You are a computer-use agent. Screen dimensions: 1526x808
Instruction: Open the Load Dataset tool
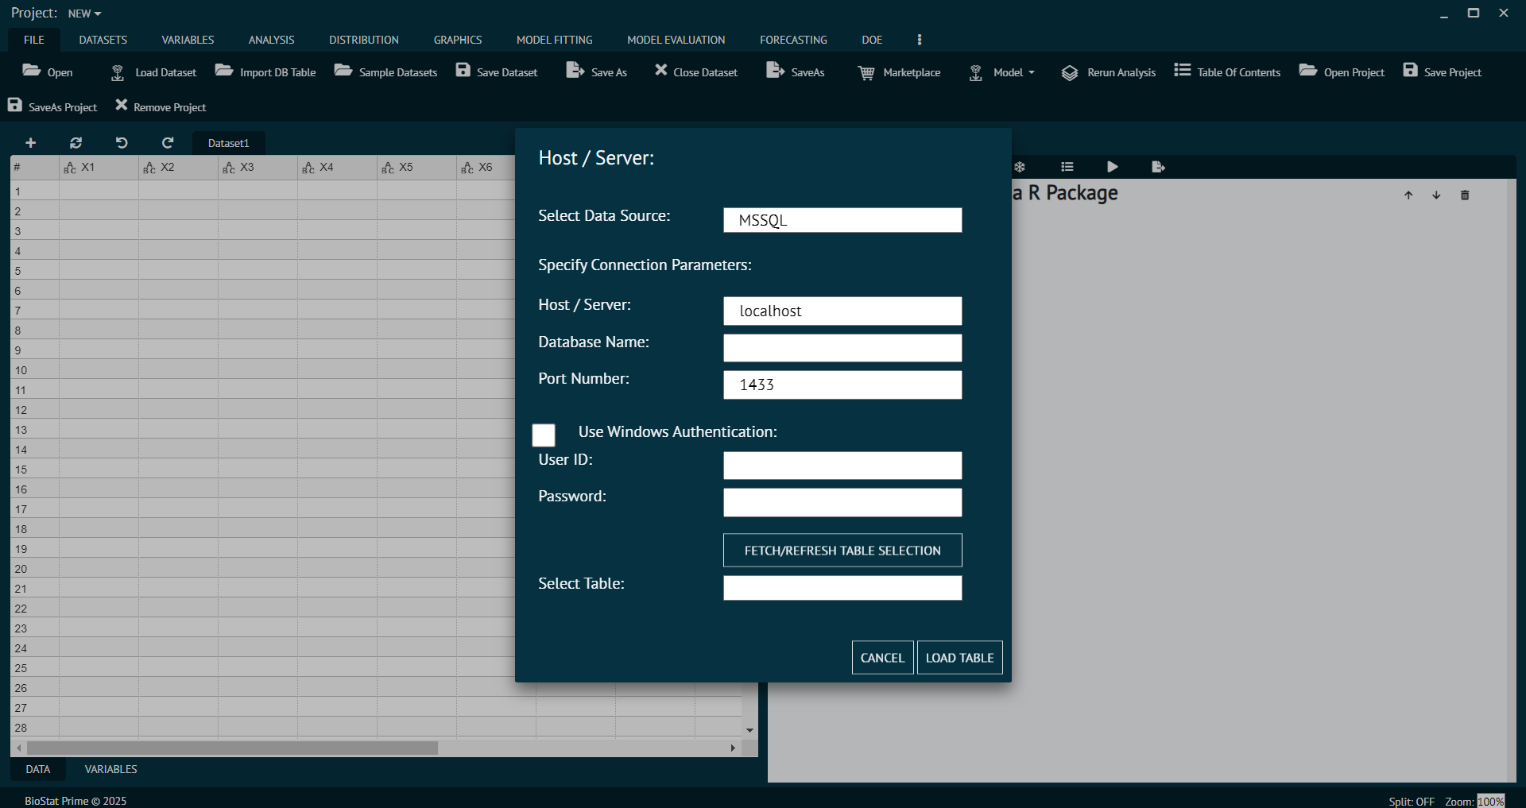click(x=152, y=72)
